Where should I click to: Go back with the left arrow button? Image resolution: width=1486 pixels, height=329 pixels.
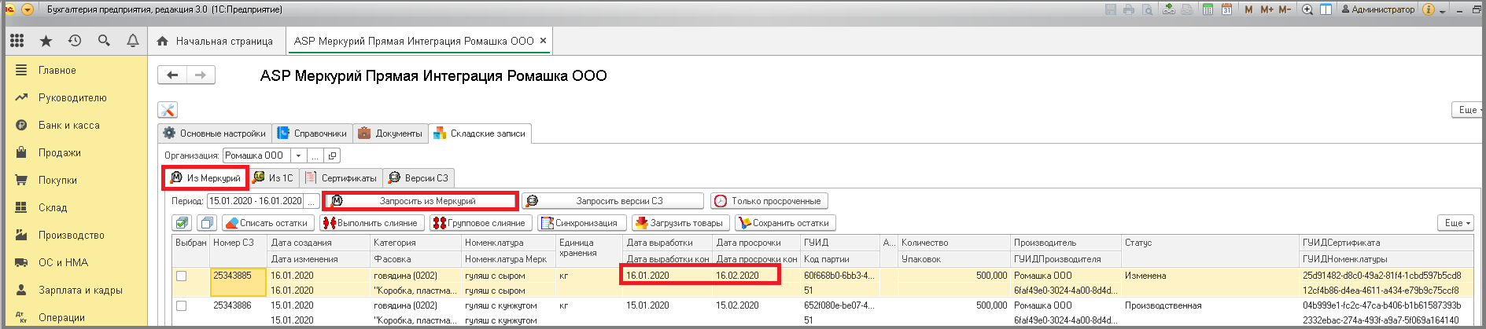pos(172,75)
